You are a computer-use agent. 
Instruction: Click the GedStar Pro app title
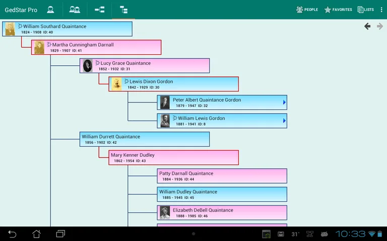point(21,10)
